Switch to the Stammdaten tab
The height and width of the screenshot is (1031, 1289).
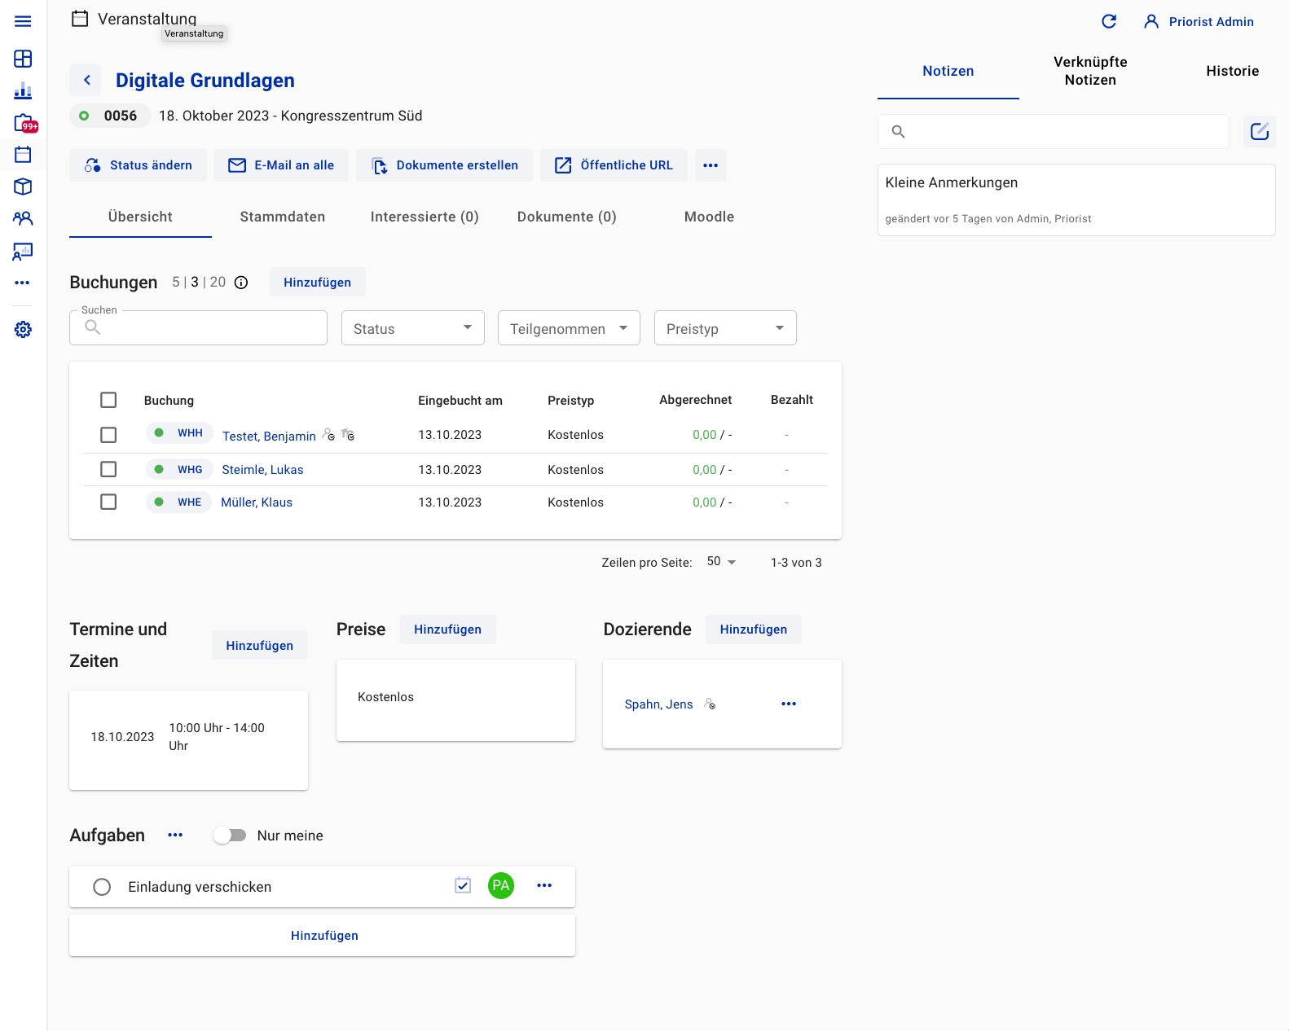tap(282, 217)
